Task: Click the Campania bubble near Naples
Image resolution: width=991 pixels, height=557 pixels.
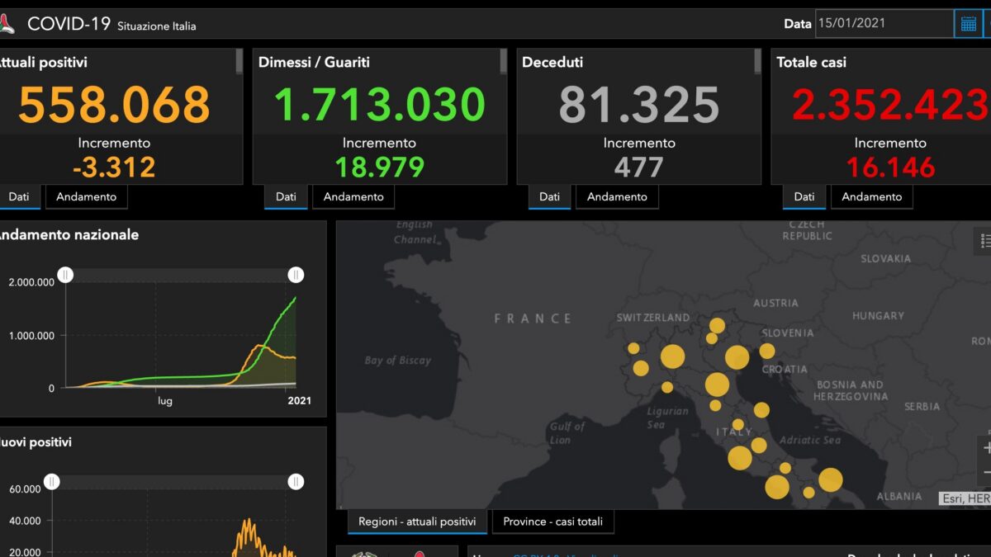Action: pyautogui.click(x=740, y=458)
